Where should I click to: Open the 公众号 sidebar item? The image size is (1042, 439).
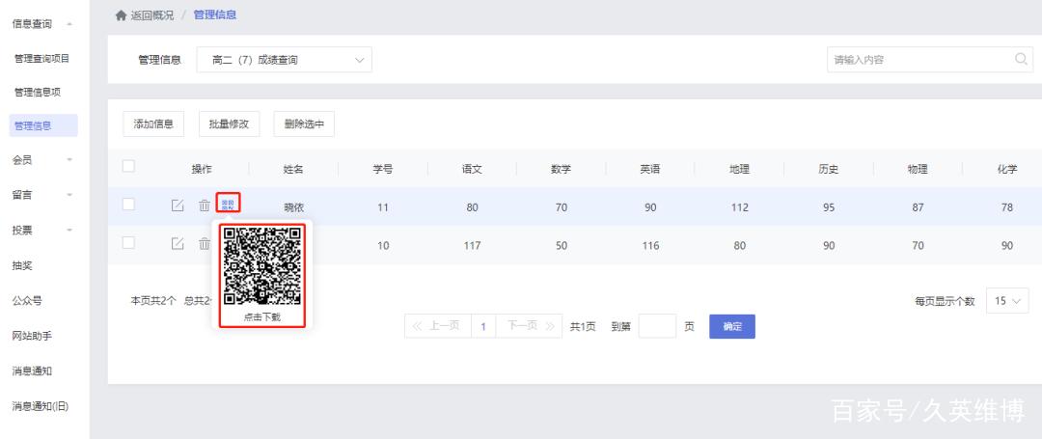[27, 301]
